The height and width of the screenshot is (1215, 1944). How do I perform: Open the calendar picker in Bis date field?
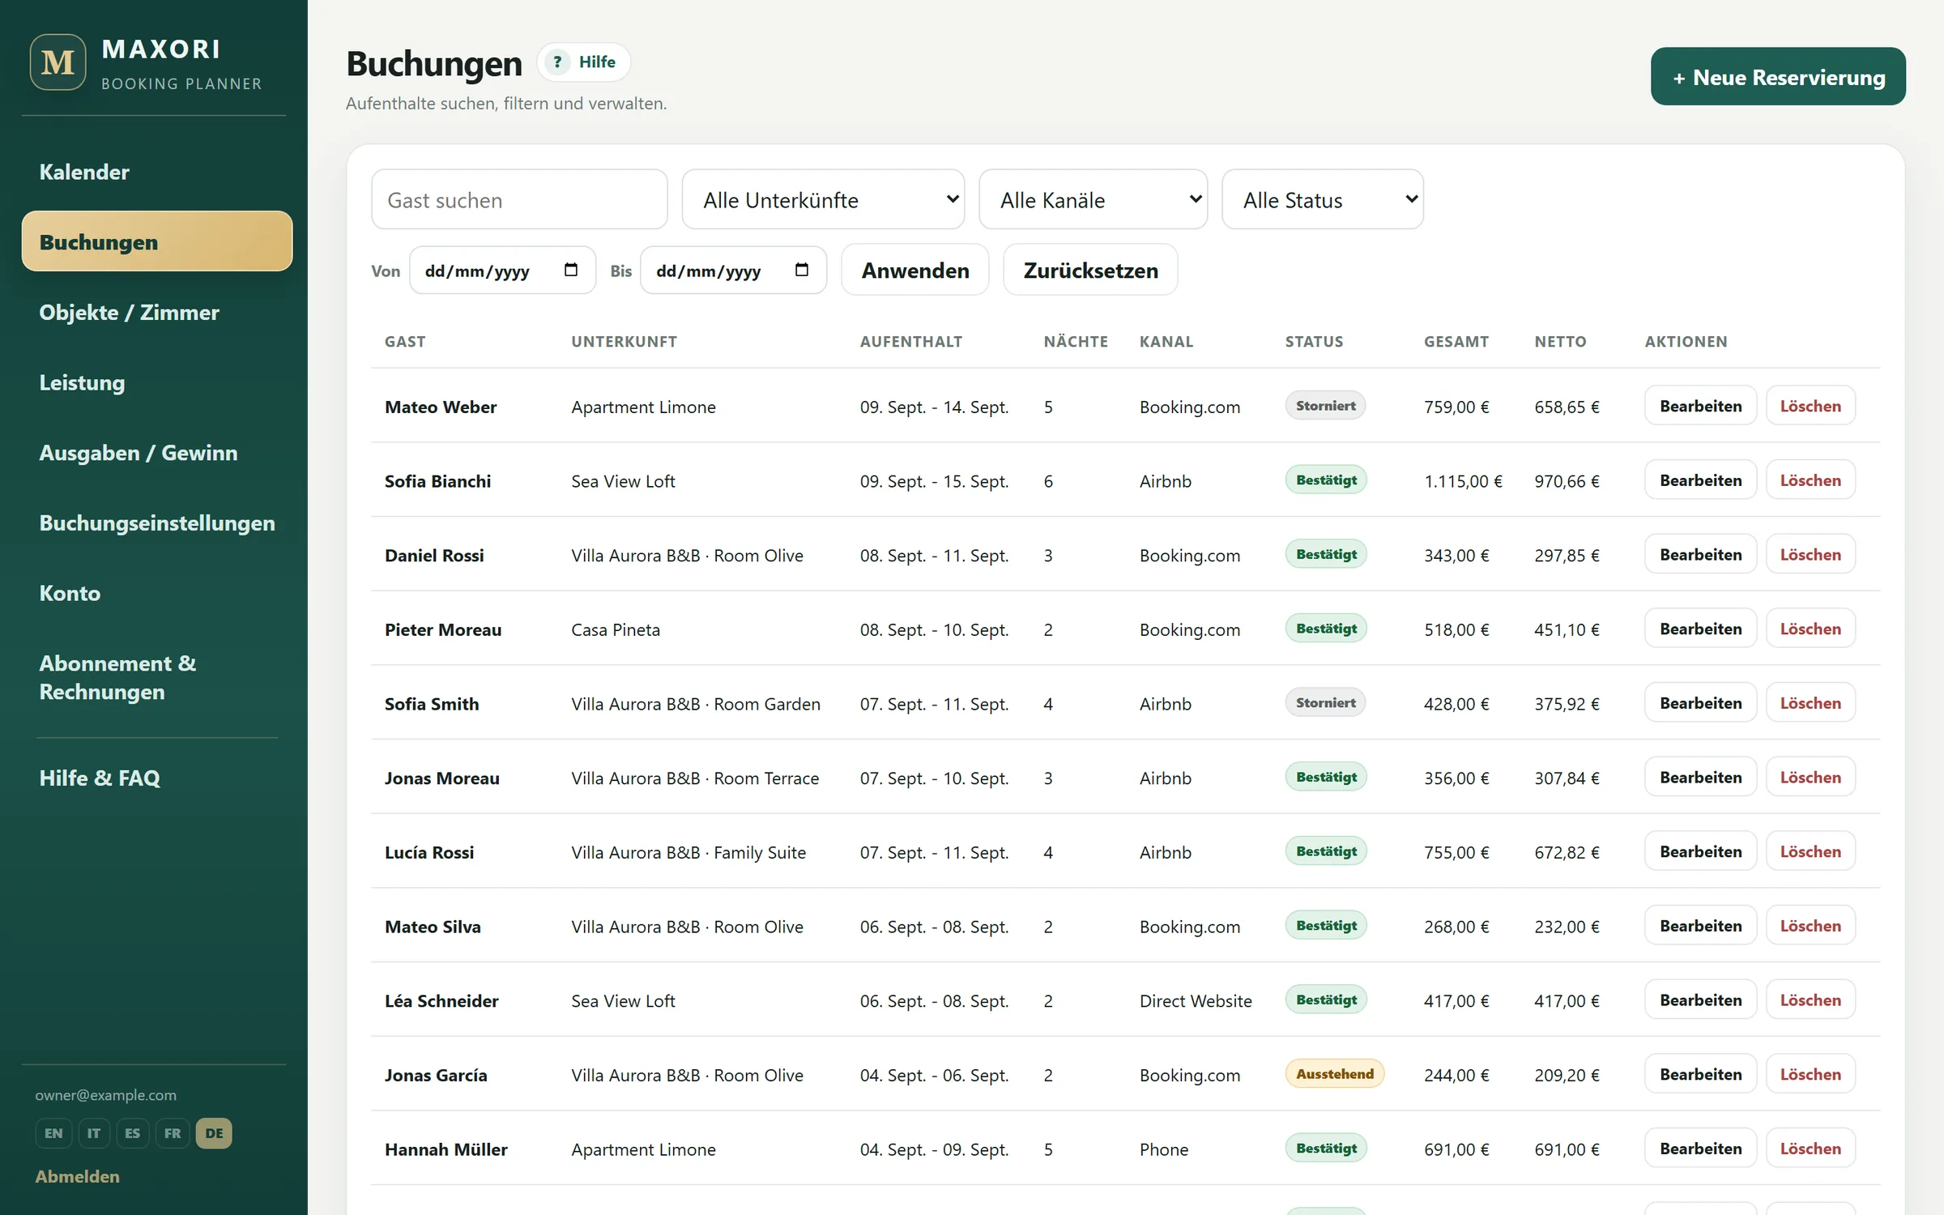[x=802, y=270]
